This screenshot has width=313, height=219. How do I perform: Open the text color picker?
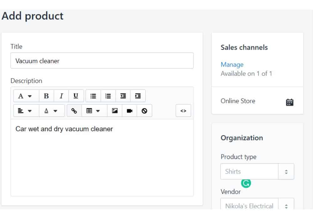[51, 111]
